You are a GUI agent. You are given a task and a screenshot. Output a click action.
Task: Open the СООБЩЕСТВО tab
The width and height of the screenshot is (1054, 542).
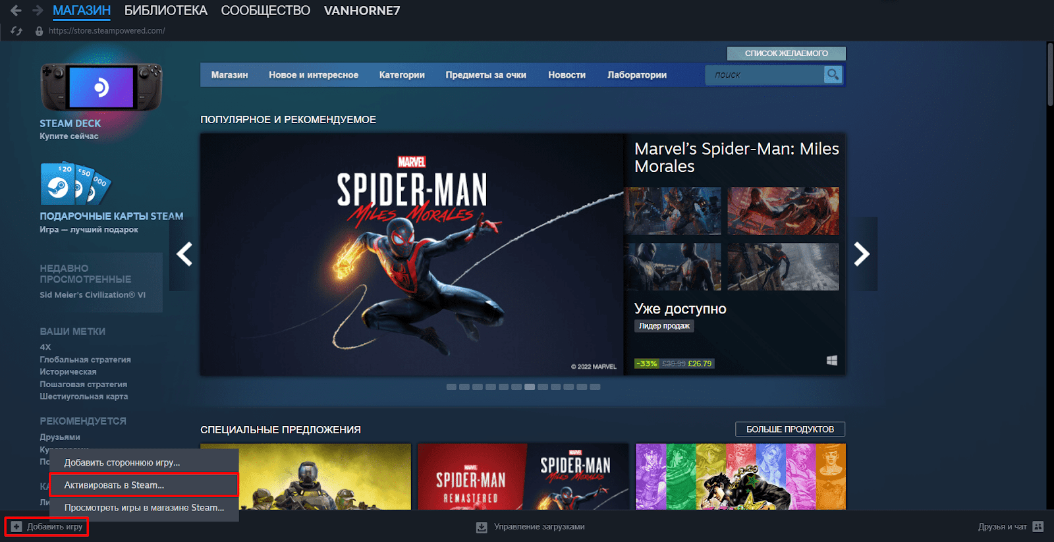(x=265, y=11)
